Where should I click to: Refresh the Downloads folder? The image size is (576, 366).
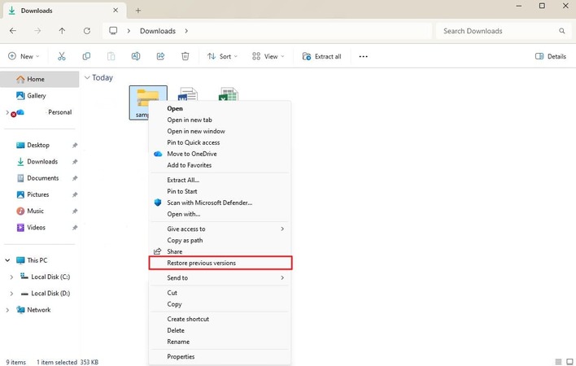tap(87, 31)
